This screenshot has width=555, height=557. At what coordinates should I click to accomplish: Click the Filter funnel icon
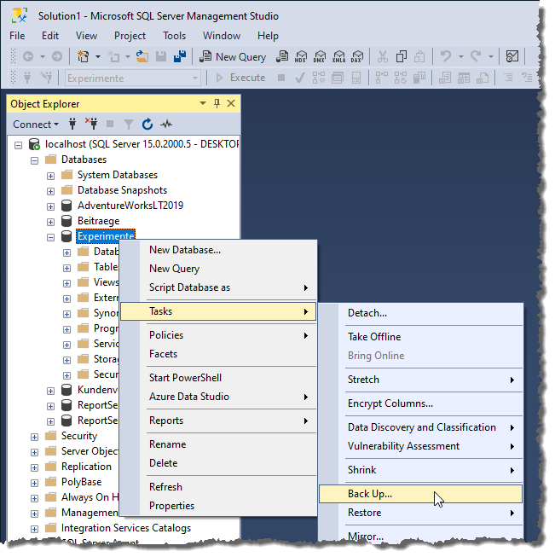[x=129, y=125]
